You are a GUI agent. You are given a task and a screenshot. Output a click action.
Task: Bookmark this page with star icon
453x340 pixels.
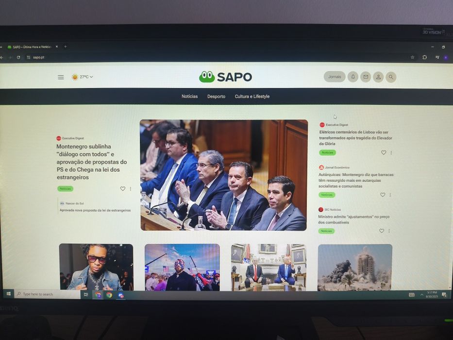tap(413, 57)
